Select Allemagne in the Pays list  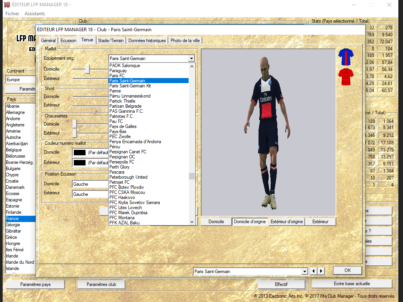(x=21, y=112)
